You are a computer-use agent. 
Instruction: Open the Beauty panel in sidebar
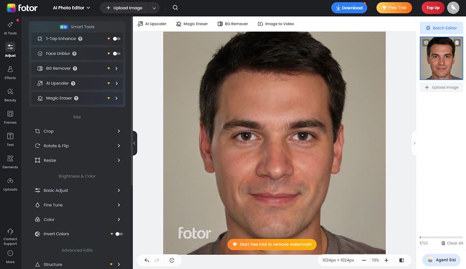[10, 94]
